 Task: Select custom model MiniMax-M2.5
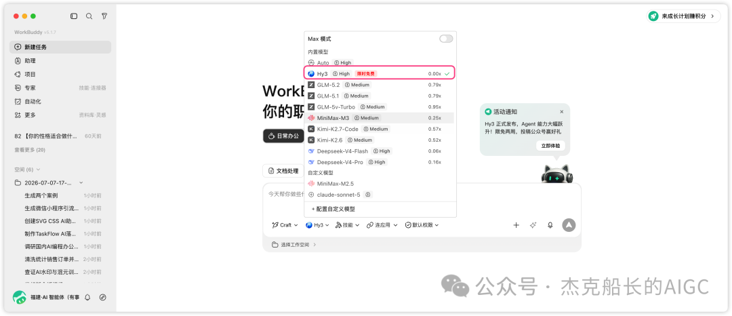pos(380,184)
